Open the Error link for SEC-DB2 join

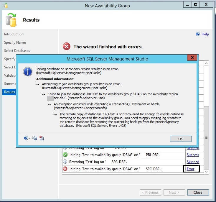(190, 169)
